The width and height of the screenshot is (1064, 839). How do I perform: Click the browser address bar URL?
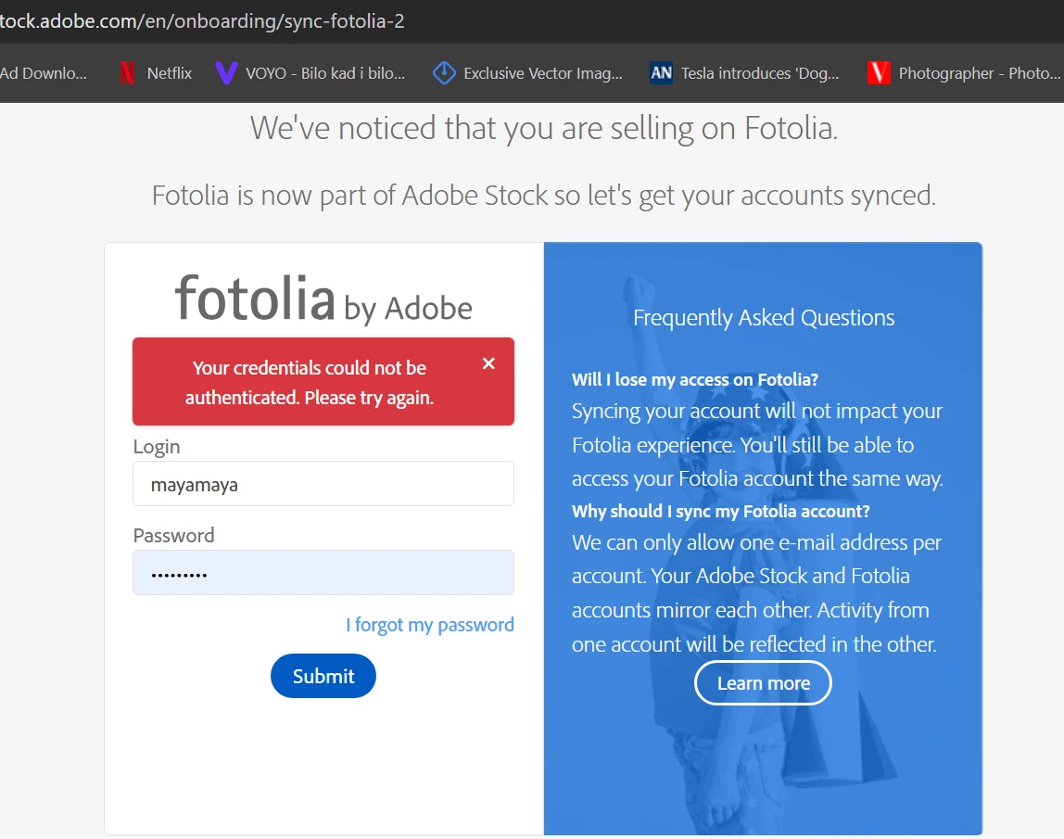tap(202, 21)
